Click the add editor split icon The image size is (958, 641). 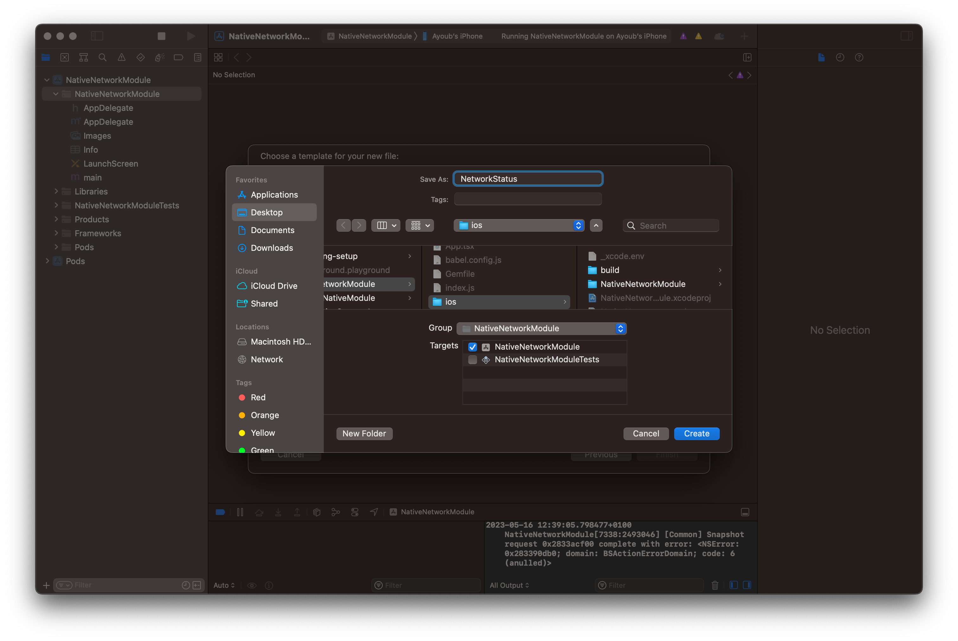pyautogui.click(x=747, y=57)
